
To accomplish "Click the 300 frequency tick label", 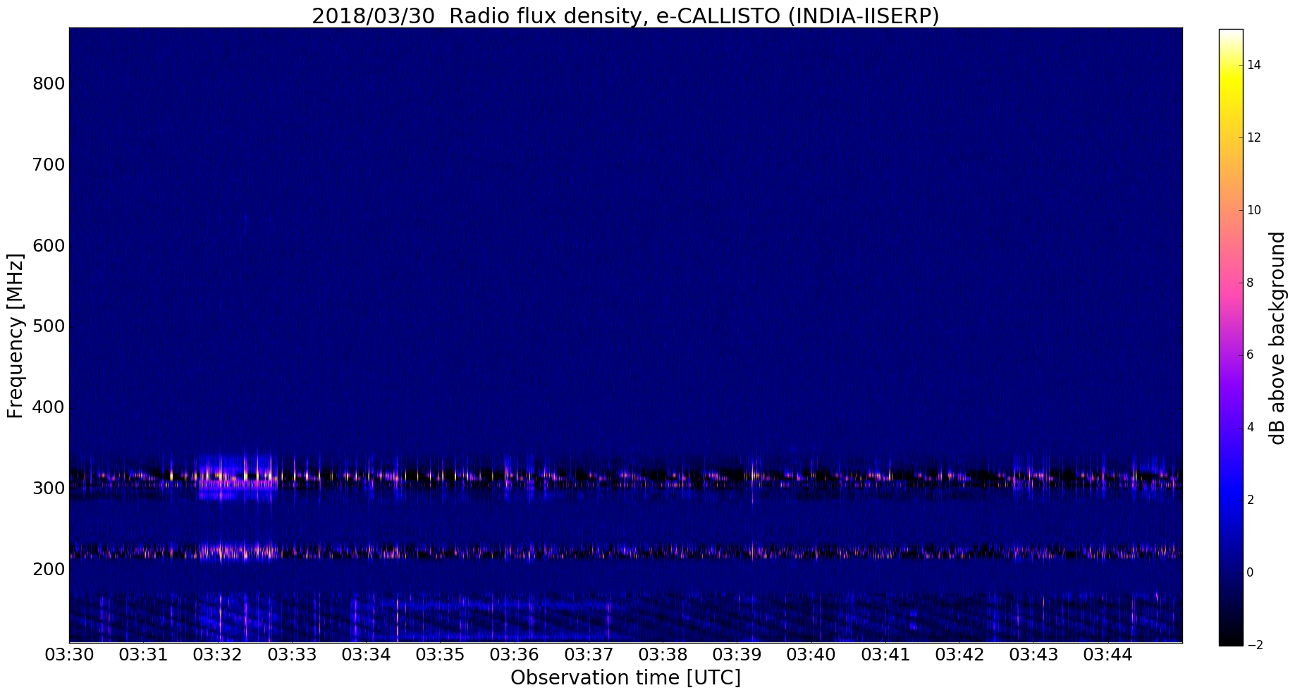I will pos(49,488).
